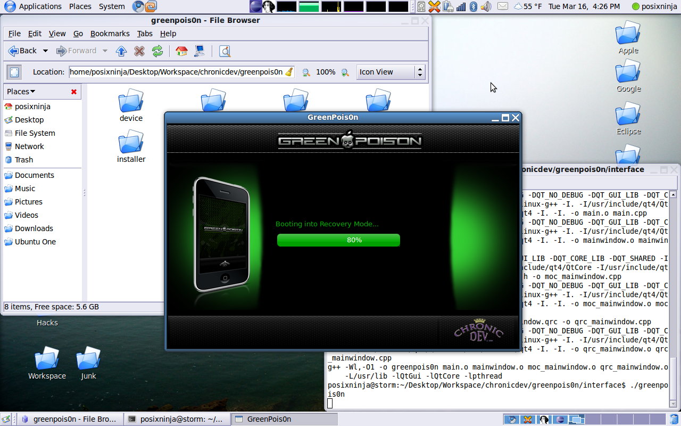Image resolution: width=681 pixels, height=426 pixels.
Task: Click the GreenPois0n 80% progress bar
Action: pyautogui.click(x=338, y=240)
